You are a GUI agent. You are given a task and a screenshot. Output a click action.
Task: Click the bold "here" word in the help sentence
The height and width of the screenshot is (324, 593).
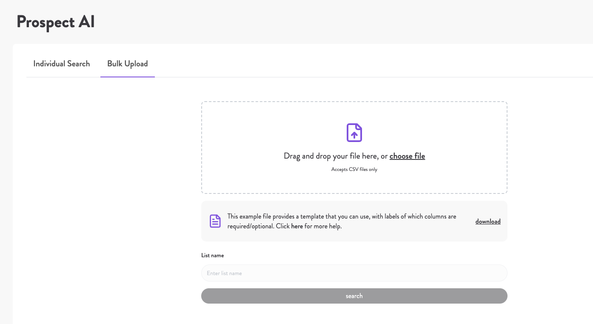point(297,226)
